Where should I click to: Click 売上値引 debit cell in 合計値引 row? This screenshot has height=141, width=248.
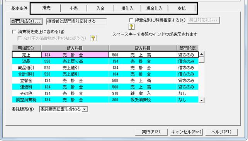tap(75, 74)
